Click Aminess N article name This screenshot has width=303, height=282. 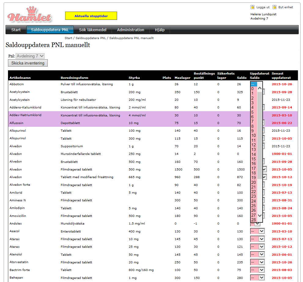pyautogui.click(x=18, y=200)
